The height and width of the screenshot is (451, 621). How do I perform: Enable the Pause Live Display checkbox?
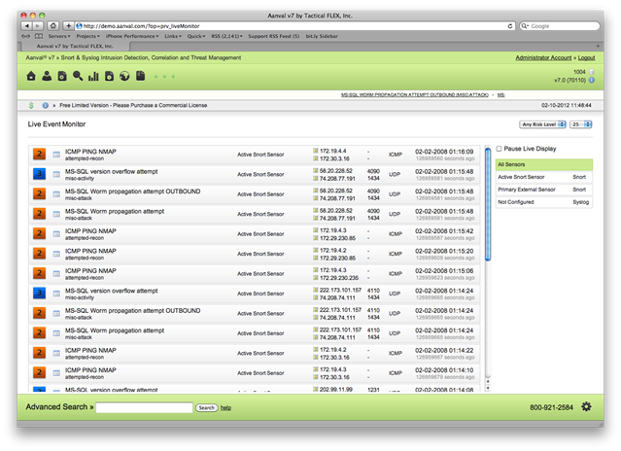499,148
